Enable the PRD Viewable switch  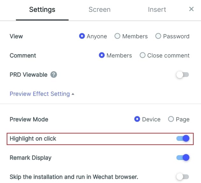pos(183,75)
